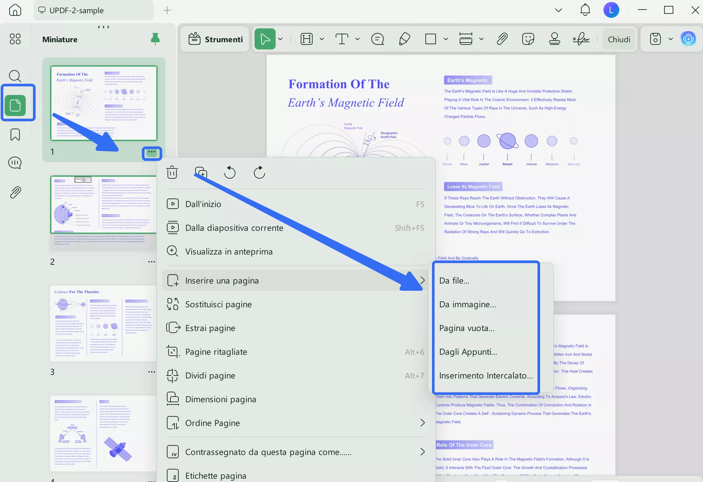Toggle the Bookmarks sidebar panel

point(15,135)
